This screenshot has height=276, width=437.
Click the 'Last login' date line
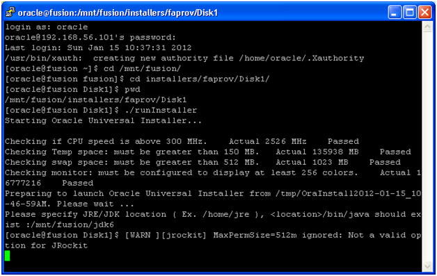coord(98,48)
